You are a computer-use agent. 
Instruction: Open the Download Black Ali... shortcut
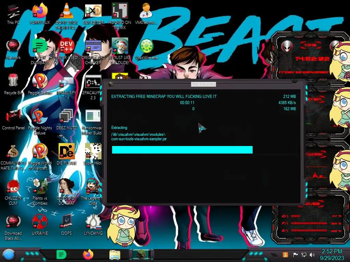tap(13, 222)
